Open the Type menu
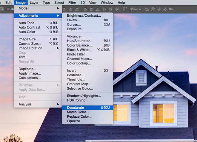Image resolution: width=197 pixels, height=142 pixels. 46,2
